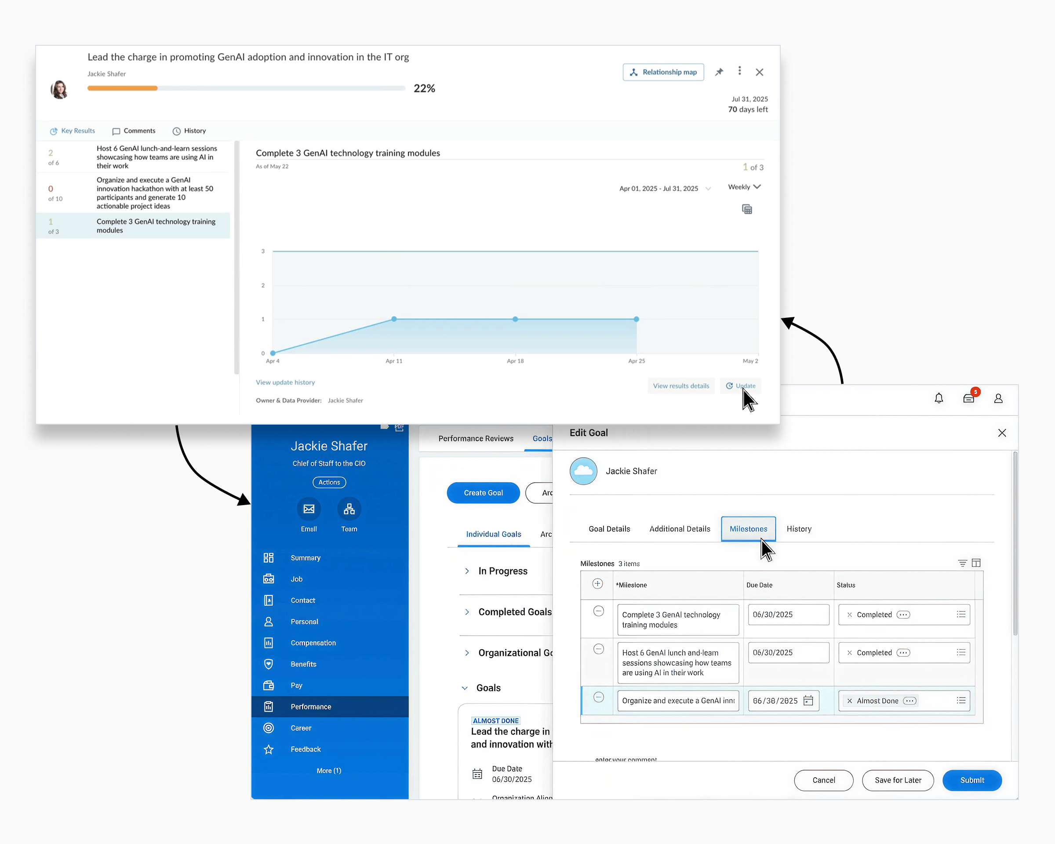
Task: Click the Create Goal button
Action: pos(483,493)
